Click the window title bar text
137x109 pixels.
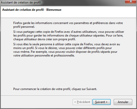pos(21,2)
